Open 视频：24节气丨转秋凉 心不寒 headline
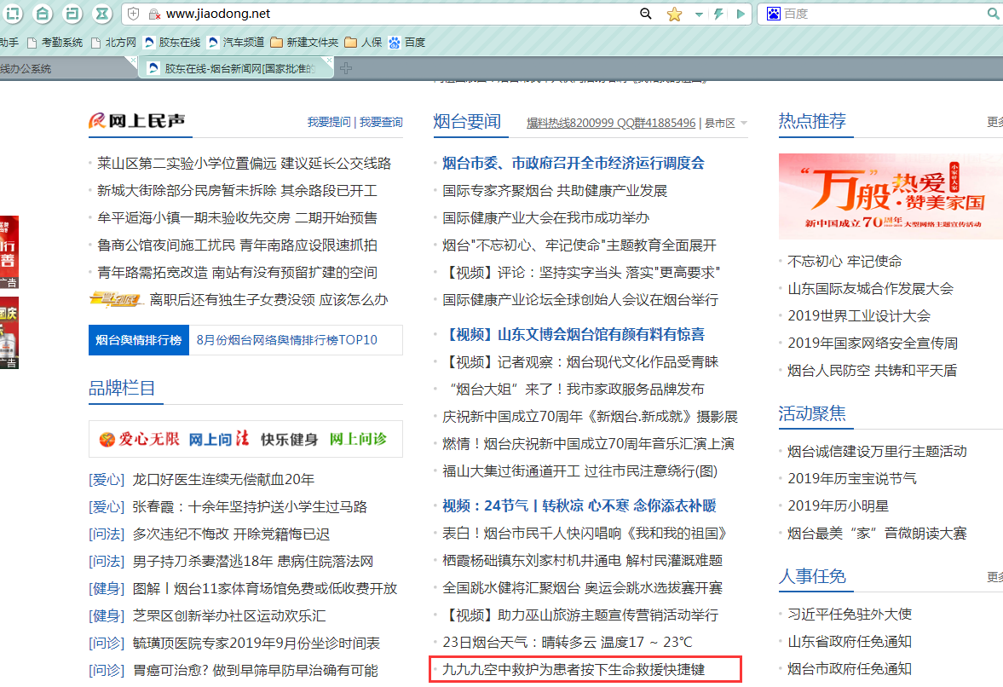 click(x=579, y=505)
